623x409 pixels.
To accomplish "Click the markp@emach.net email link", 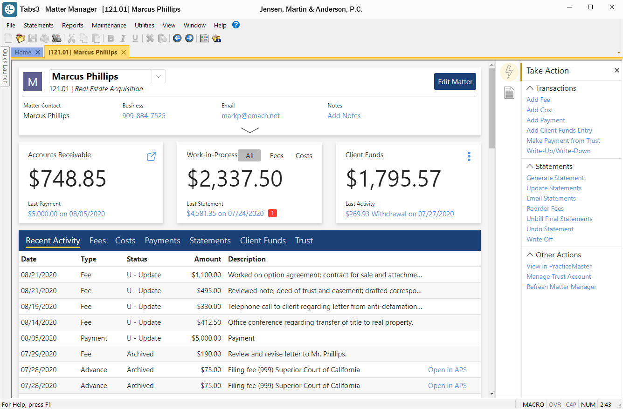I will 251,116.
